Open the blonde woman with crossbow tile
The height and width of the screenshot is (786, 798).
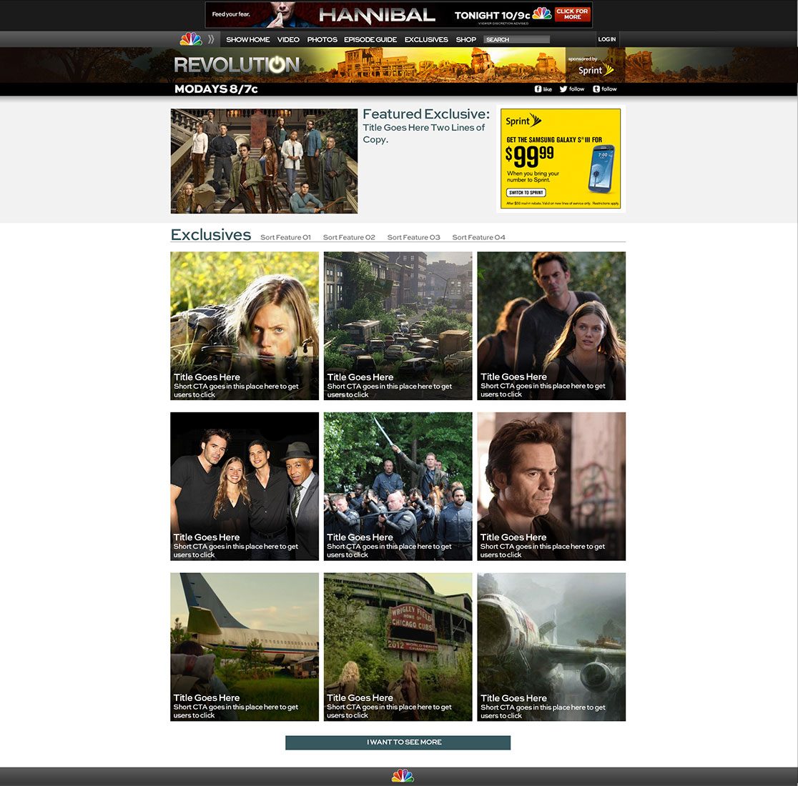245,326
